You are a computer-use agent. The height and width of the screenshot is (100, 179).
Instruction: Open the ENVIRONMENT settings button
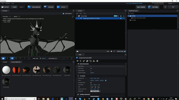[x=34, y=7]
